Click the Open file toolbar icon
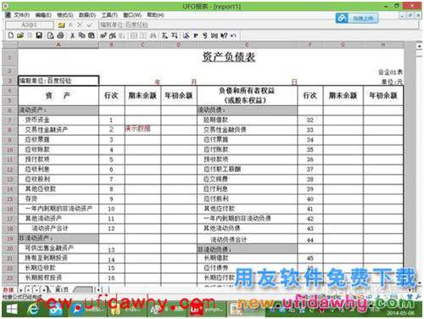Viewport: 424px width, 319px height. [x=20, y=36]
